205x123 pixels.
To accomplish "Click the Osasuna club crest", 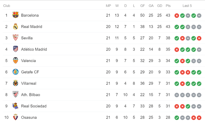I will [x=16, y=117].
